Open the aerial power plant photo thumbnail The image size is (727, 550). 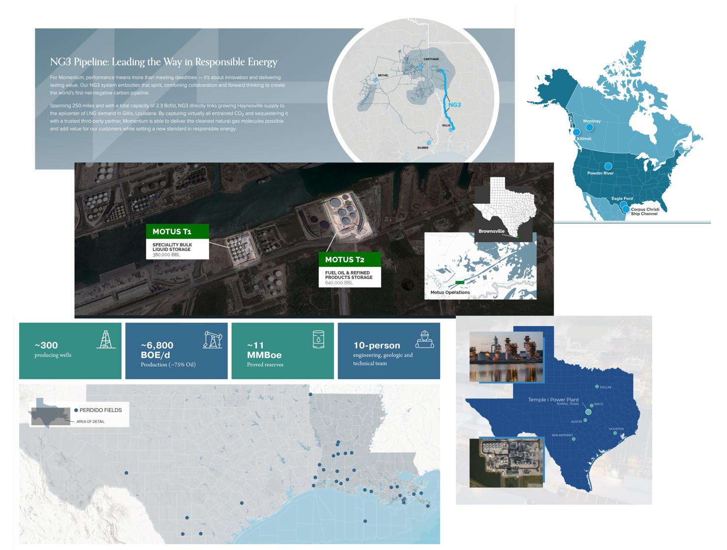506,462
